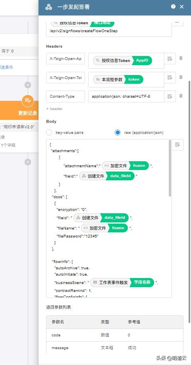The height and width of the screenshot is (365, 191).
Task: Edit the Content-Type header name field
Action: (66, 97)
